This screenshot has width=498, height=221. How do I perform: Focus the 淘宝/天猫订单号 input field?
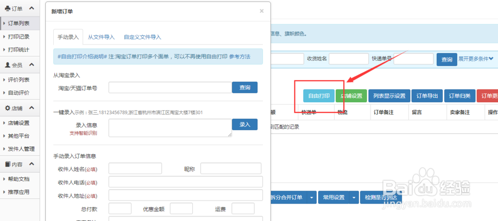[x=170, y=88]
